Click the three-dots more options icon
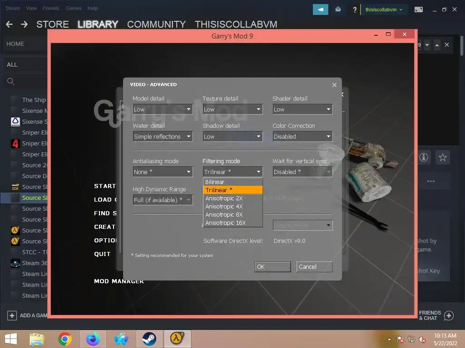465x348 pixels. coord(430,181)
